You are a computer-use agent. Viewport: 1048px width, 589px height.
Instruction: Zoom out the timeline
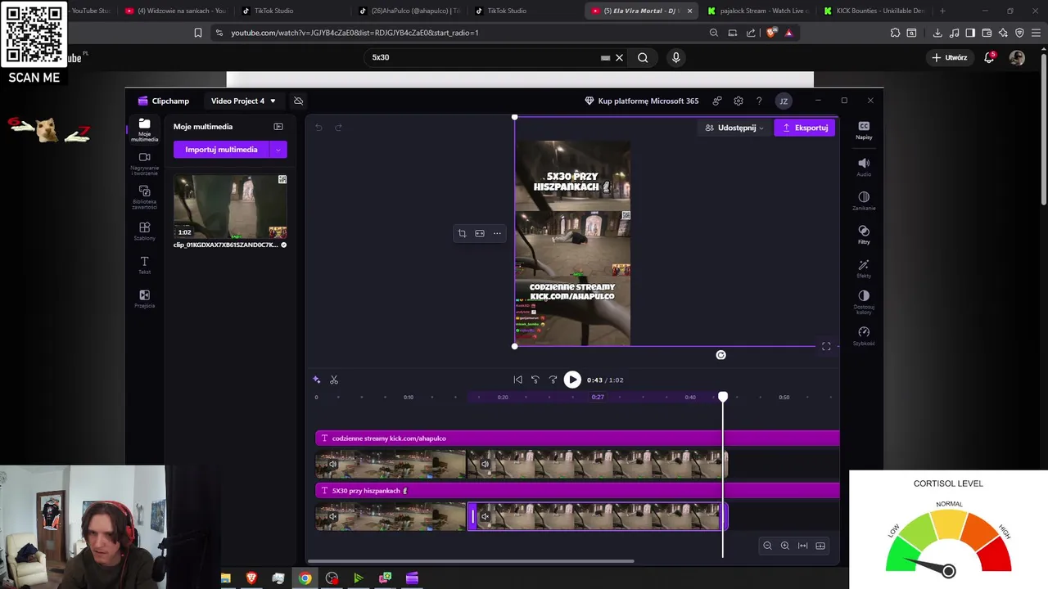pos(767,546)
